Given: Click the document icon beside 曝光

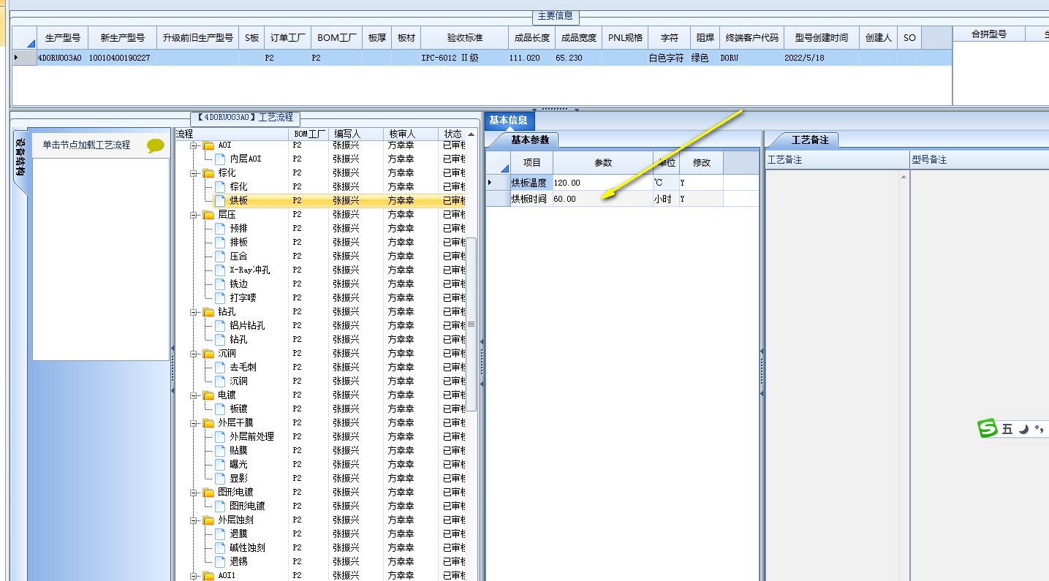Looking at the screenshot, I should point(220,465).
